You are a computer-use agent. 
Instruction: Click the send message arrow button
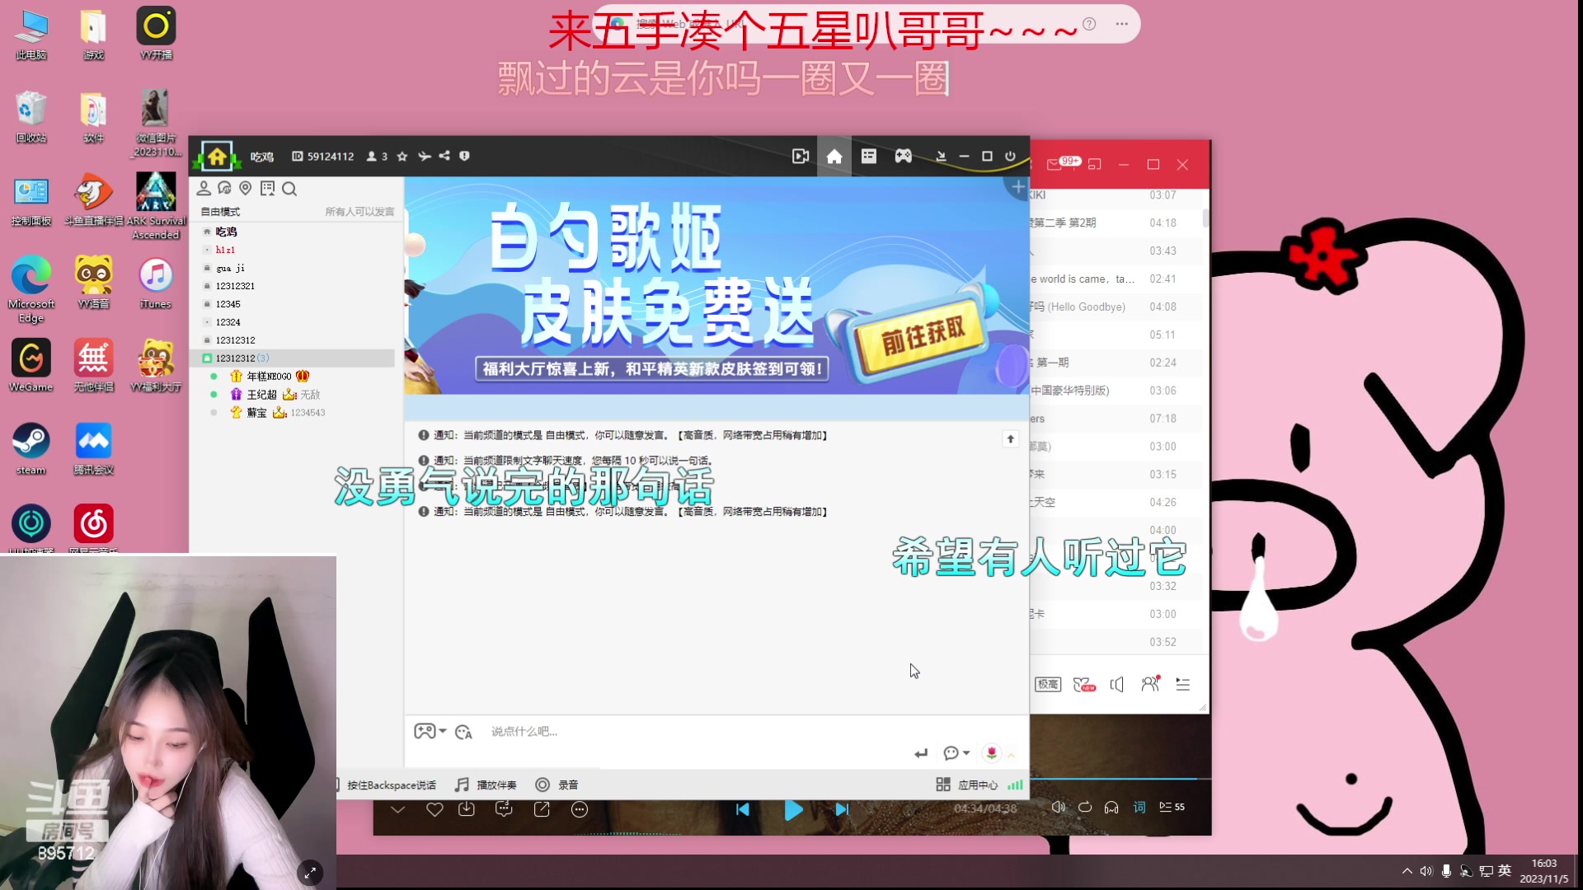921,753
